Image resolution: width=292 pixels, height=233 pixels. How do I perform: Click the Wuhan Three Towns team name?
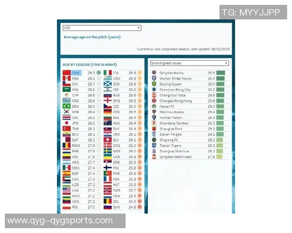click(175, 79)
